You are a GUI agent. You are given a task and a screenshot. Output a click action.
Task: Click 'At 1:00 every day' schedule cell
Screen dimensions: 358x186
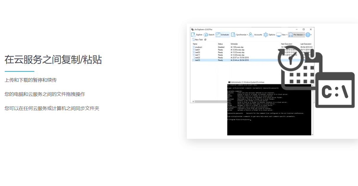click(x=237, y=47)
